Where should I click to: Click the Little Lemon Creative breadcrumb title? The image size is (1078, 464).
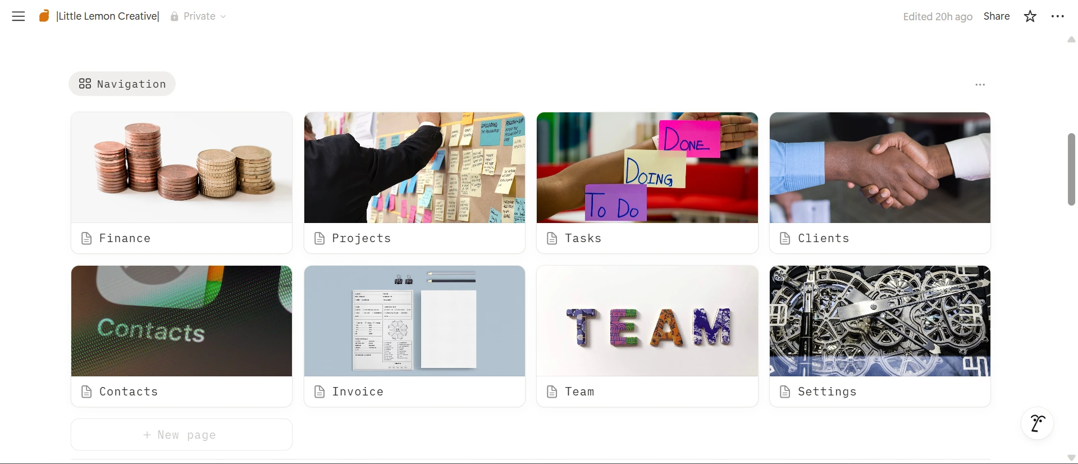(108, 16)
